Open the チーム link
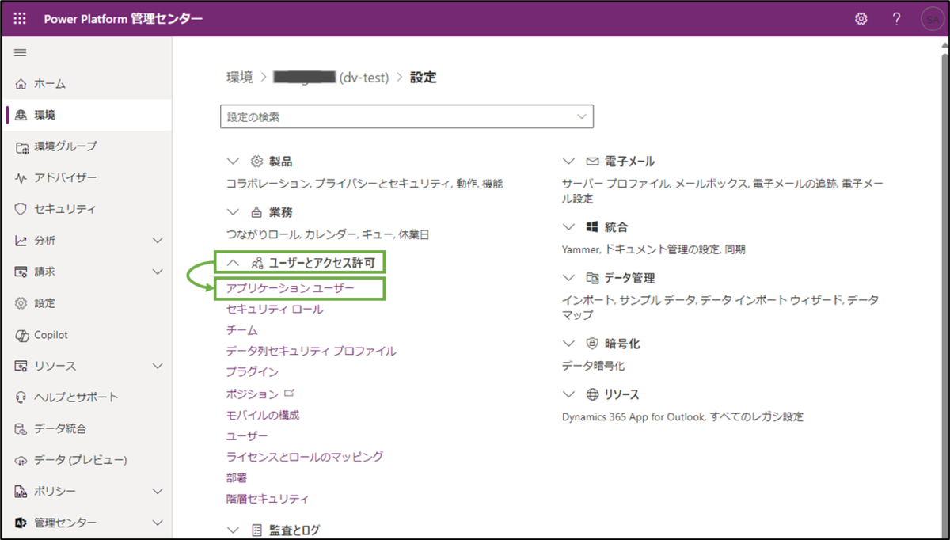950x540 pixels. click(x=241, y=330)
